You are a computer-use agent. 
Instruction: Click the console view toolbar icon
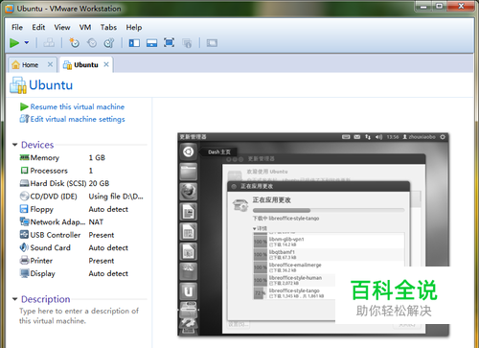(x=212, y=43)
